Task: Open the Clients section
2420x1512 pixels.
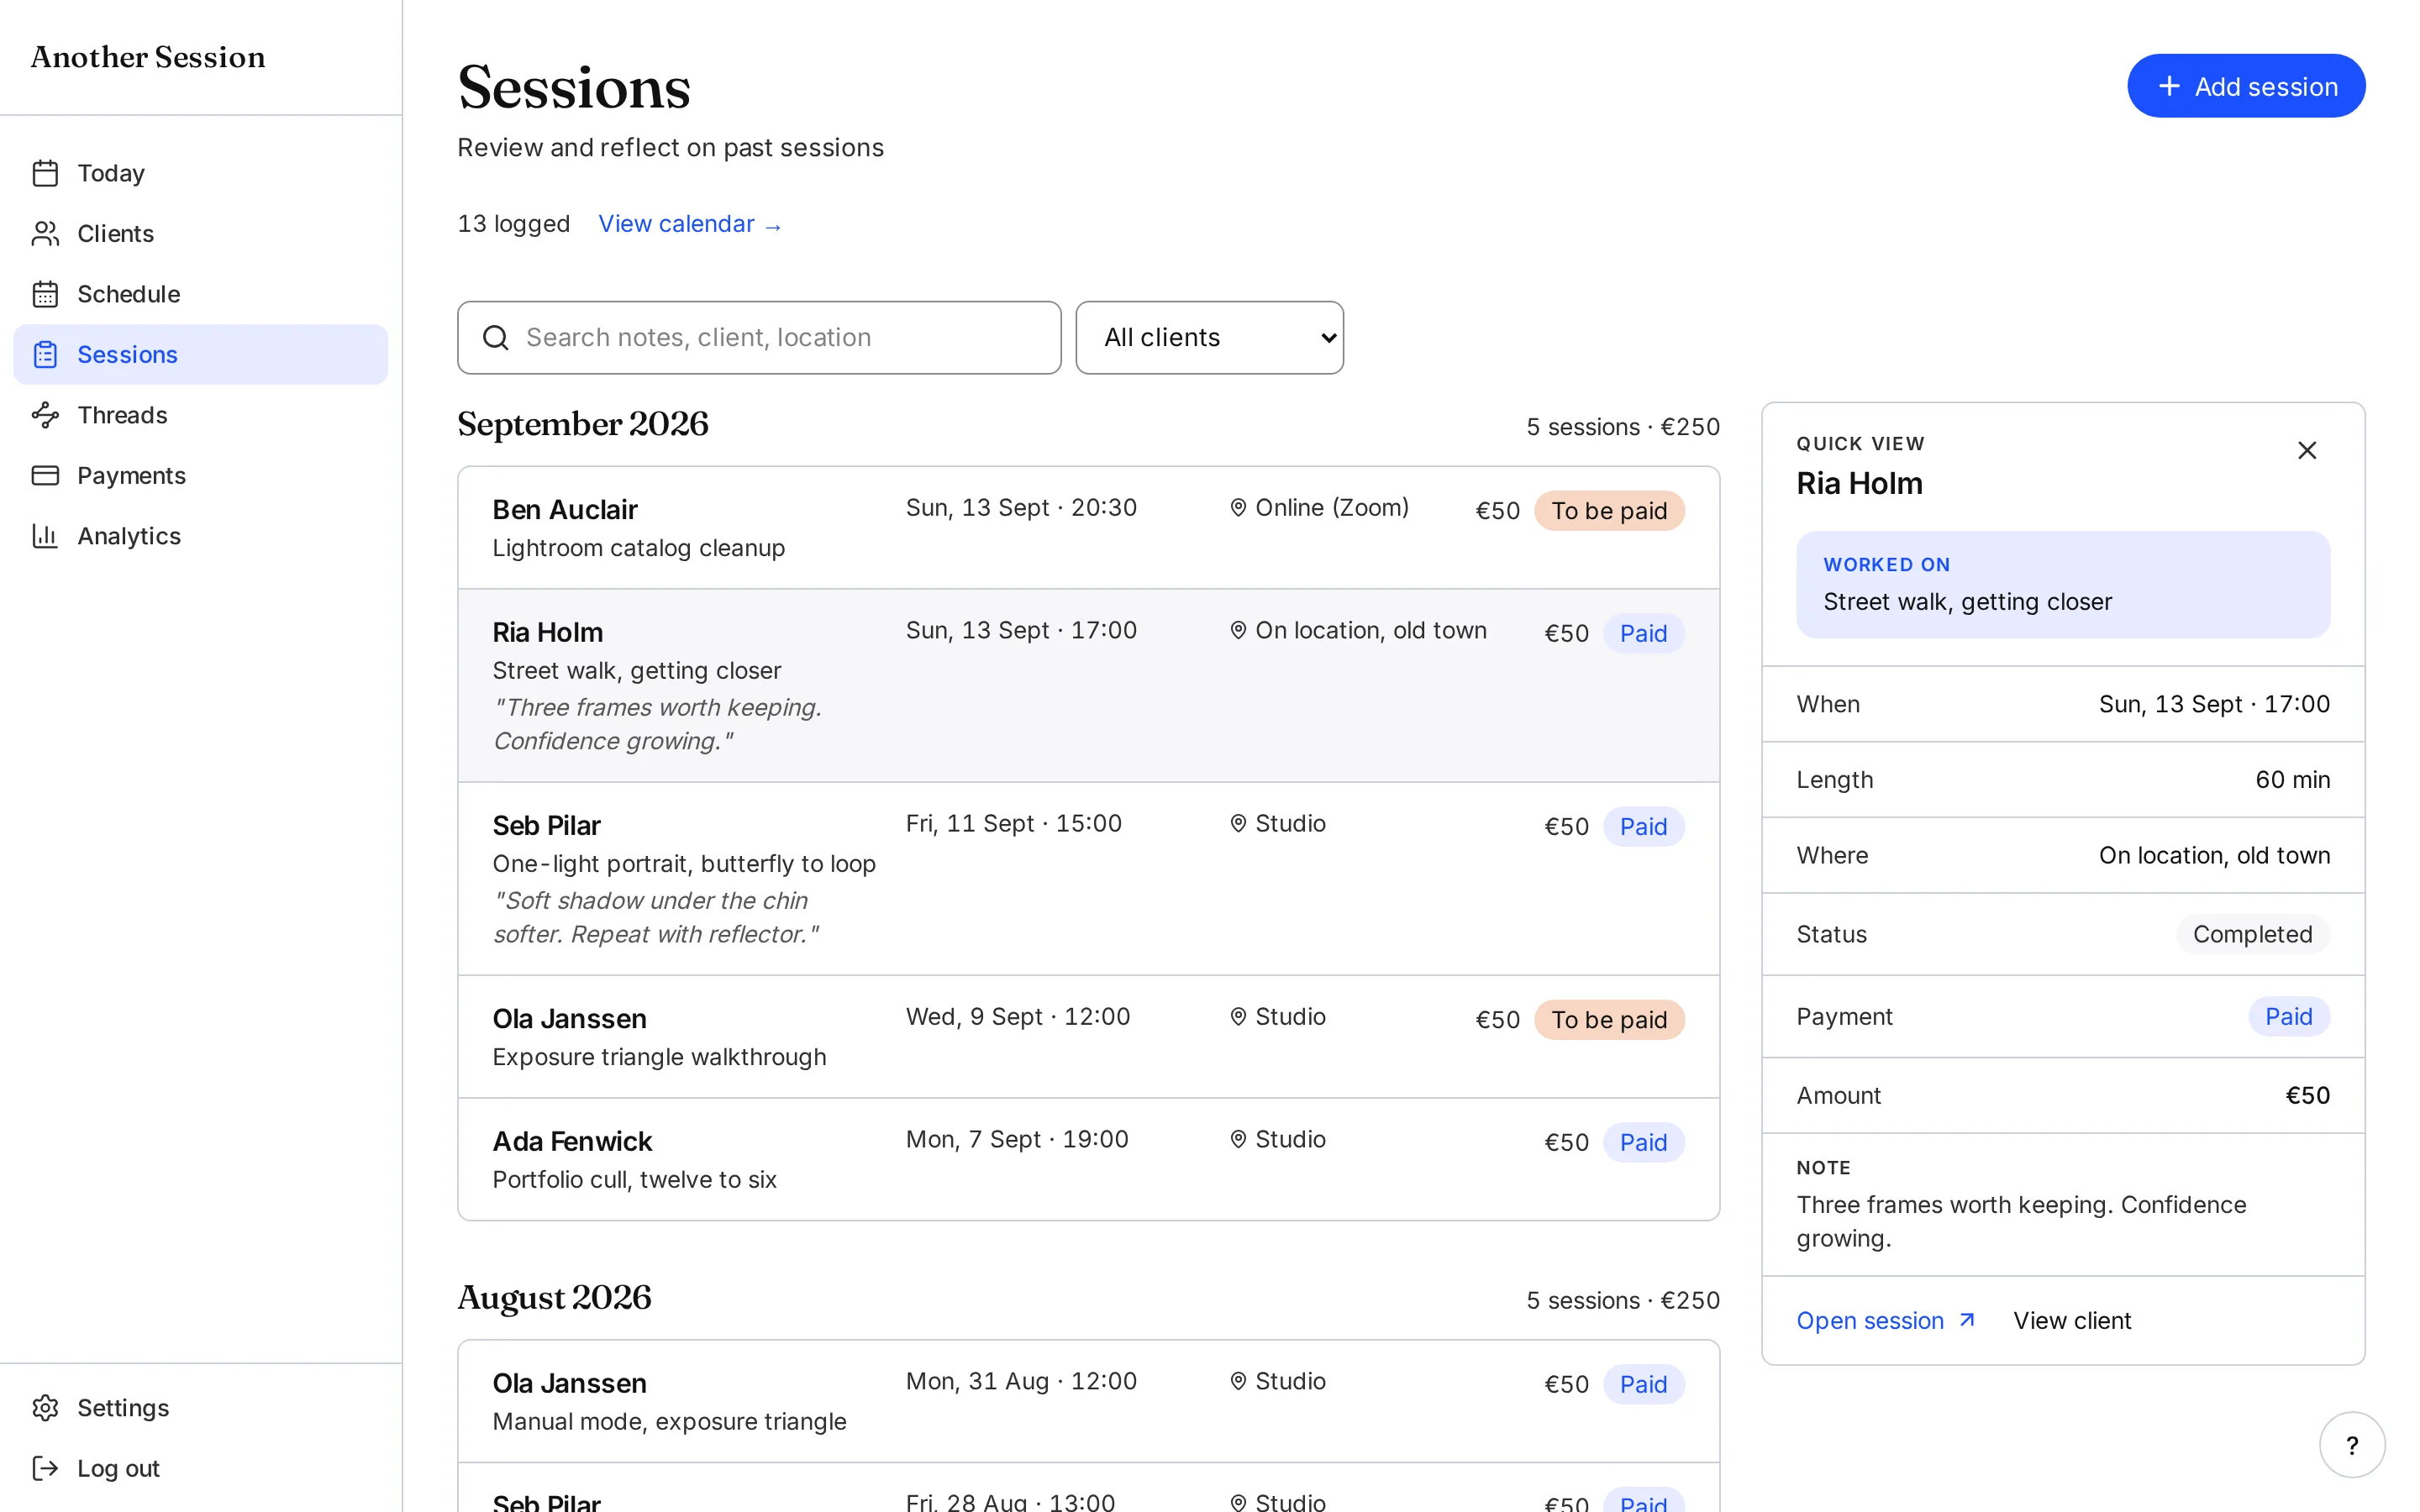Action: point(200,234)
